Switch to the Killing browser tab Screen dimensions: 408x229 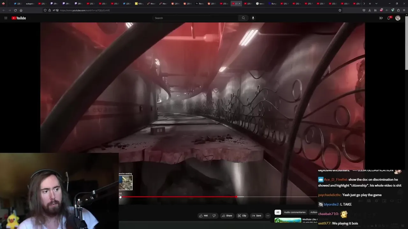139,3
